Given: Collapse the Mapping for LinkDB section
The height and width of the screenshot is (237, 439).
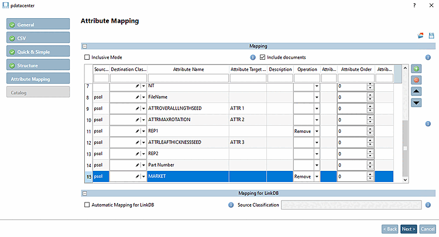Looking at the screenshot, I should point(85,193).
